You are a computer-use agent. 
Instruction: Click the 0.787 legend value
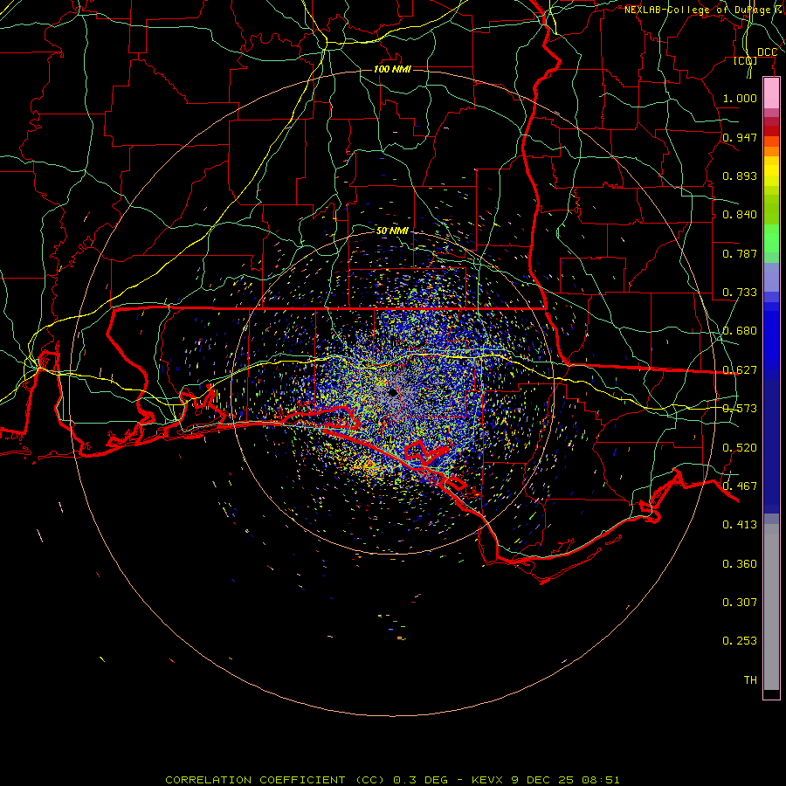point(740,253)
